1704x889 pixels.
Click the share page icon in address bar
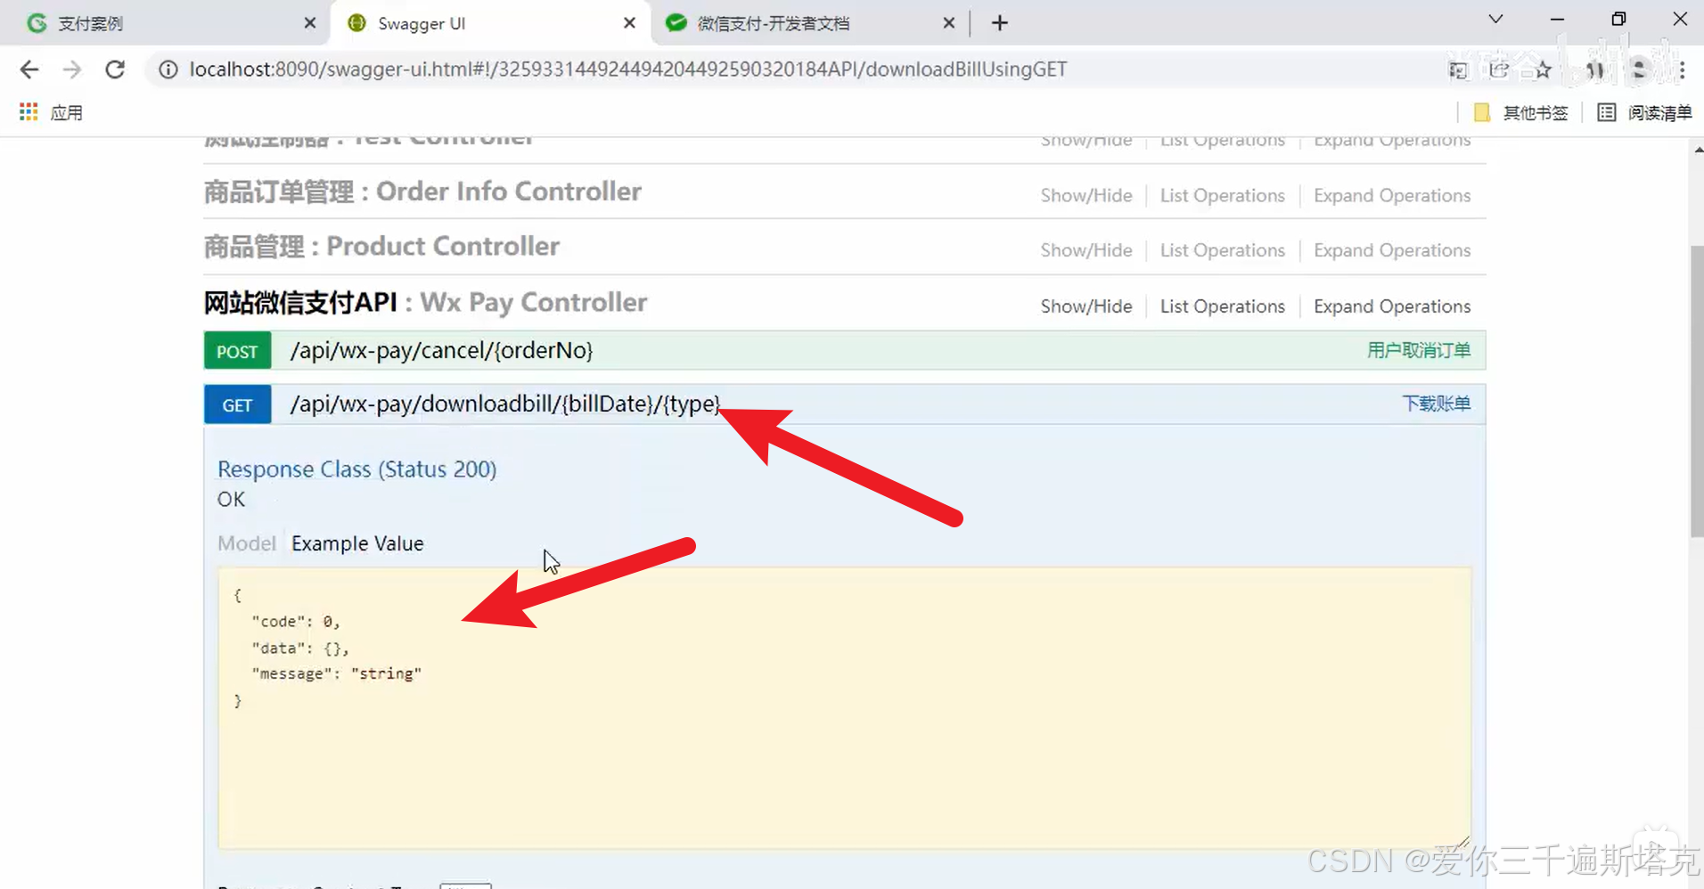click(x=1500, y=69)
